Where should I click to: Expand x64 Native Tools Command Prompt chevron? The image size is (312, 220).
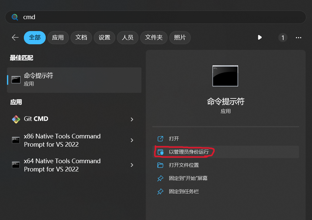click(x=132, y=165)
